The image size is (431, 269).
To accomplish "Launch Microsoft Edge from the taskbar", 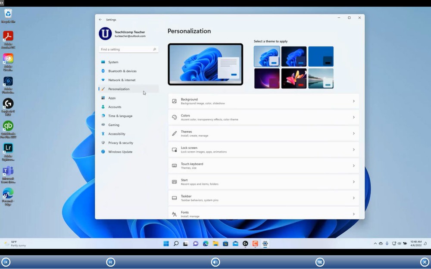I will point(206,243).
